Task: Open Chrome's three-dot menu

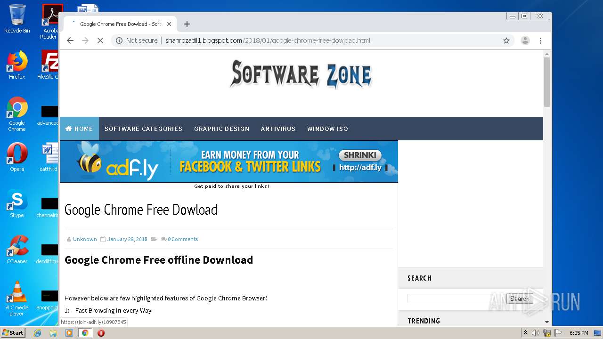Action: tap(540, 40)
